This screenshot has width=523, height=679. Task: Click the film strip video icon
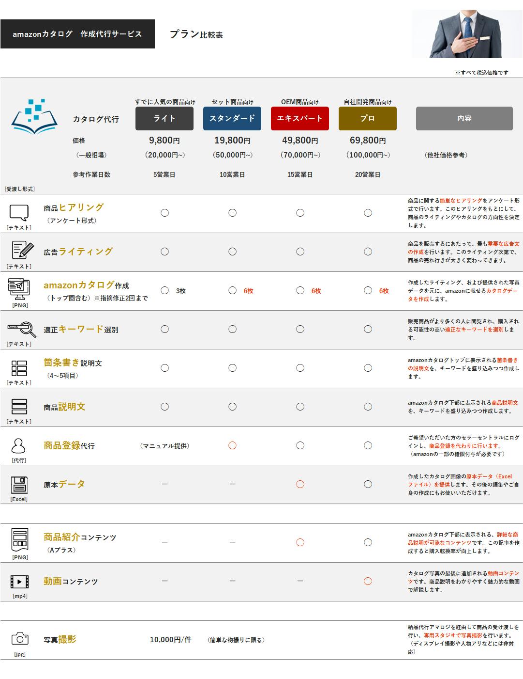pyautogui.click(x=20, y=581)
